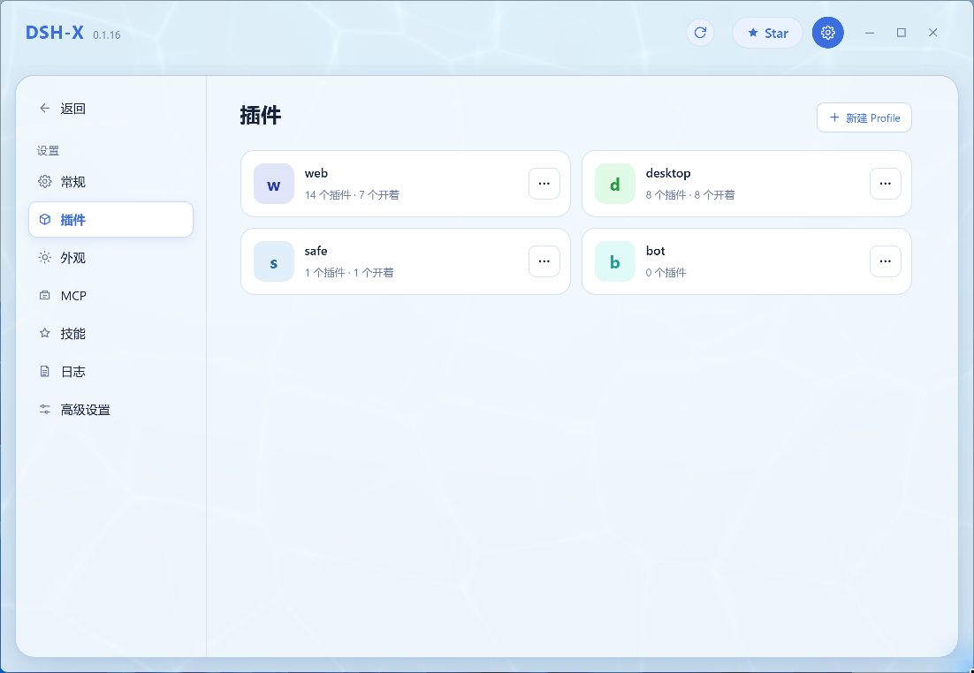Viewport: 974px width, 673px height.
Task: Open the blue settings gear icon
Action: coord(827,33)
